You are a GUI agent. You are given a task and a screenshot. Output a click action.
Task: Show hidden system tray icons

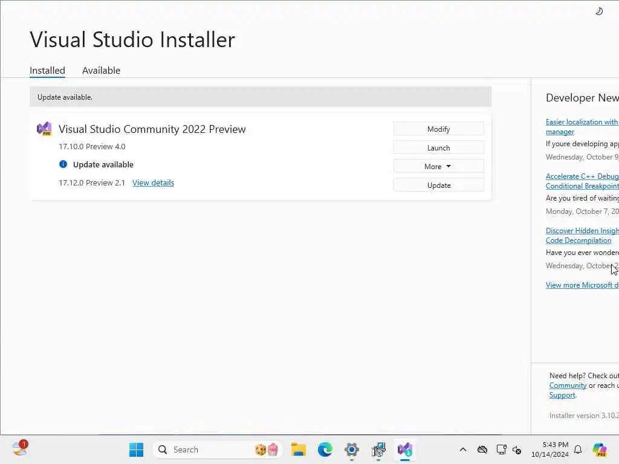click(x=463, y=449)
